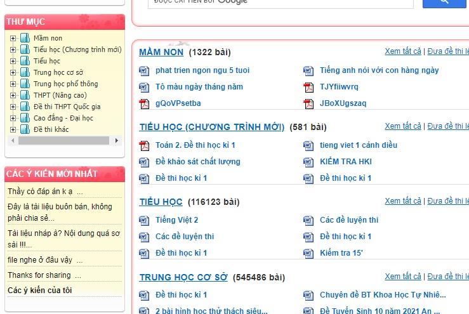Expand the Trung học phổ thông node
Screen dimensions: 469x314
(13, 84)
